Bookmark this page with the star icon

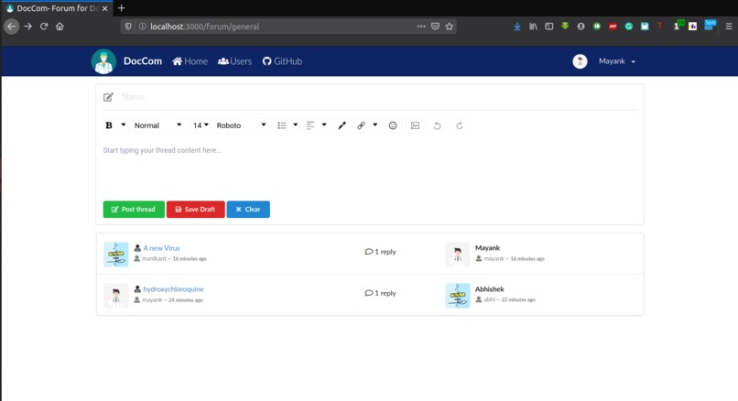click(x=449, y=27)
